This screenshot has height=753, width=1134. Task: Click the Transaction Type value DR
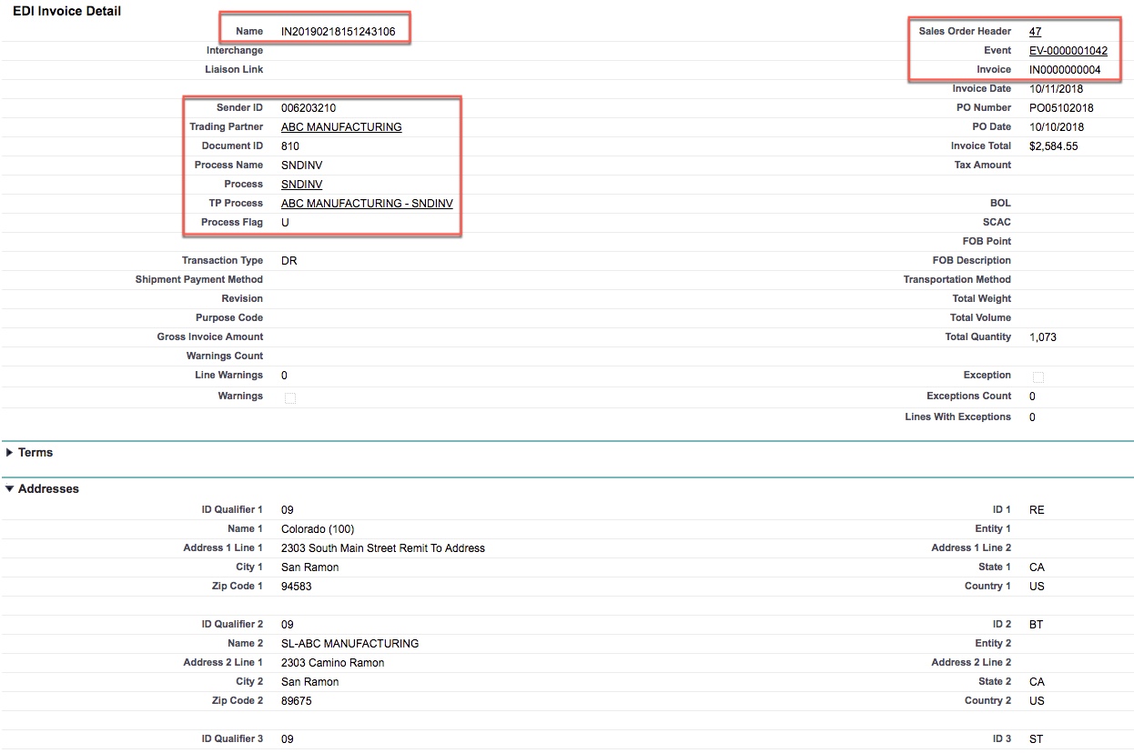click(289, 261)
